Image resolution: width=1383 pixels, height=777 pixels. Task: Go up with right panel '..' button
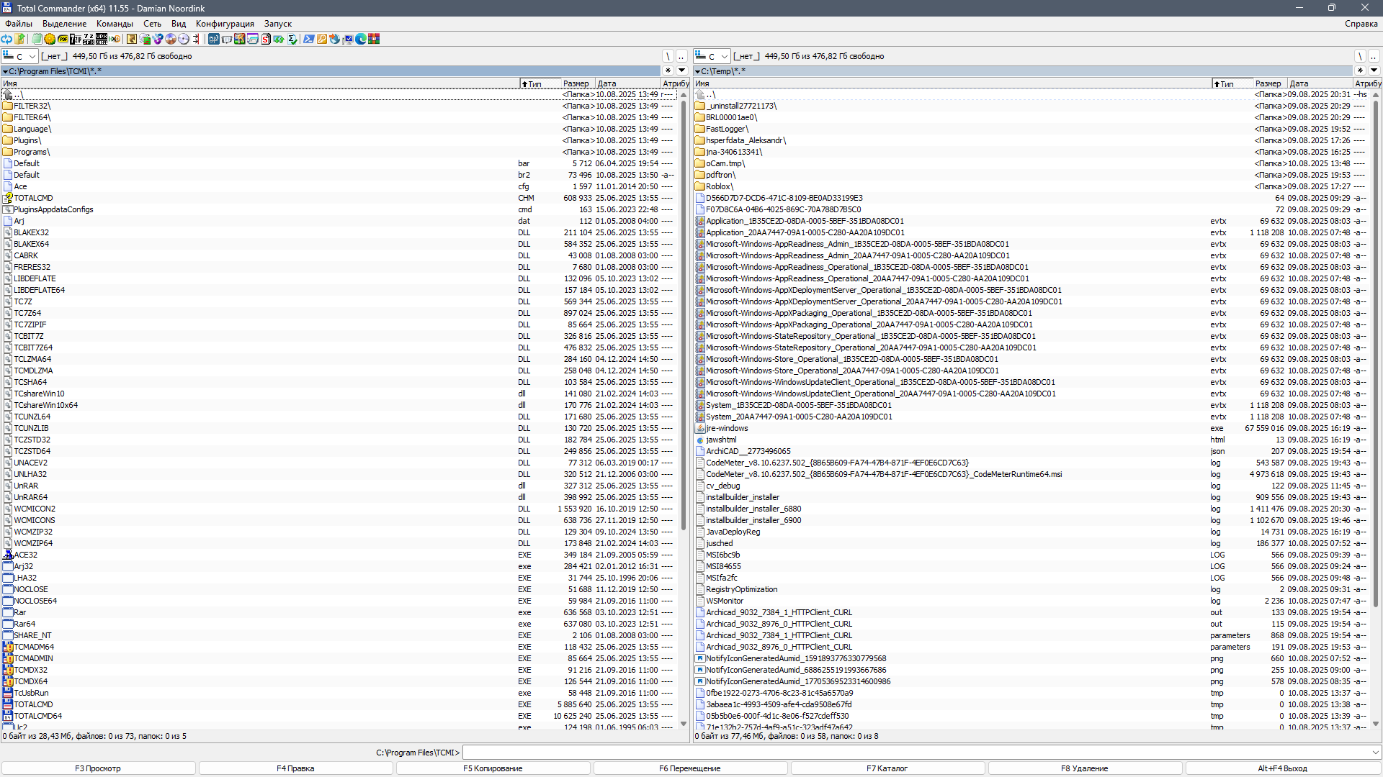1374,56
